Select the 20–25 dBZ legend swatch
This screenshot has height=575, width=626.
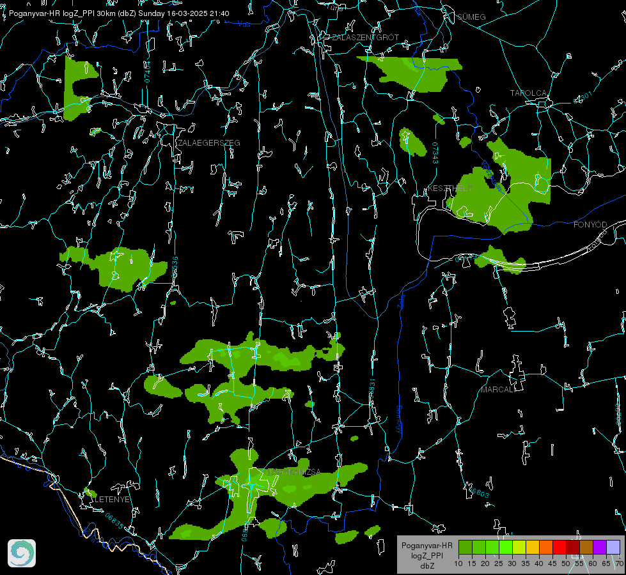[492, 547]
